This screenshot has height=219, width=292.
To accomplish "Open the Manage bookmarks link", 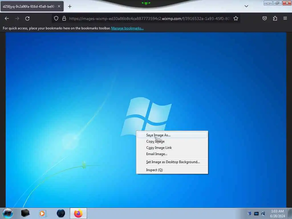I will click(127, 28).
